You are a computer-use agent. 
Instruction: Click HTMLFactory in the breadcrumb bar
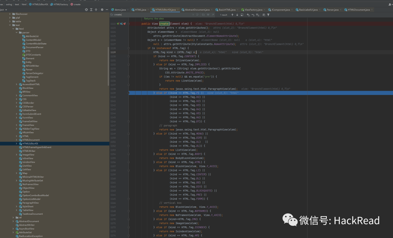point(61,4)
